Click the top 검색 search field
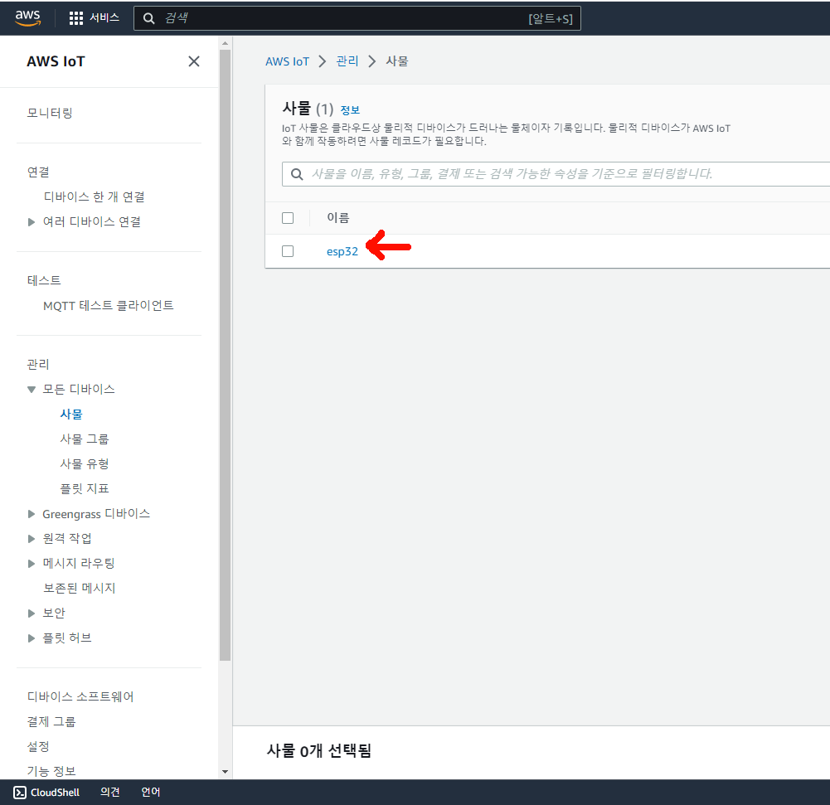 coord(357,18)
